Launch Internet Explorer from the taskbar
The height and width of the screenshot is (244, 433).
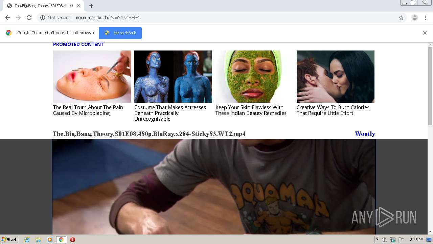point(27,240)
